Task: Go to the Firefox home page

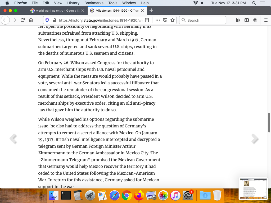Action: coord(31,20)
